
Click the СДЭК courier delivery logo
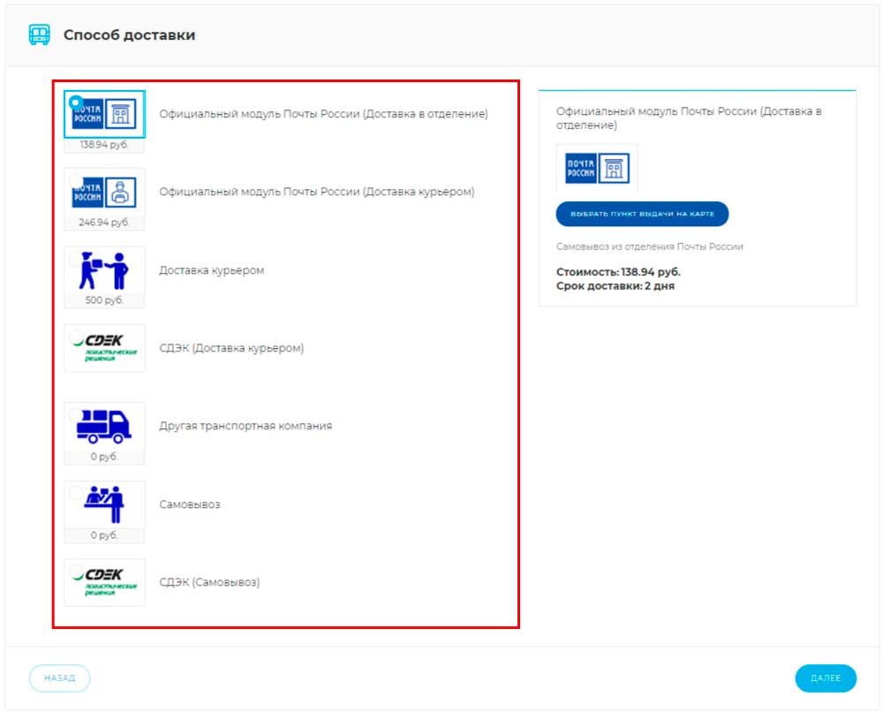tap(105, 348)
